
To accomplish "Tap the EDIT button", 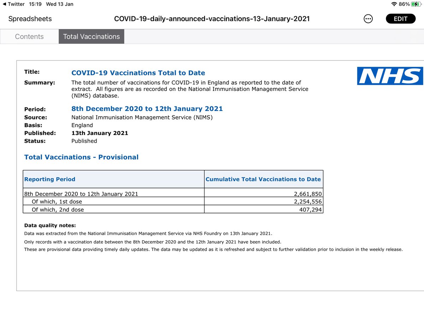I will pos(400,18).
